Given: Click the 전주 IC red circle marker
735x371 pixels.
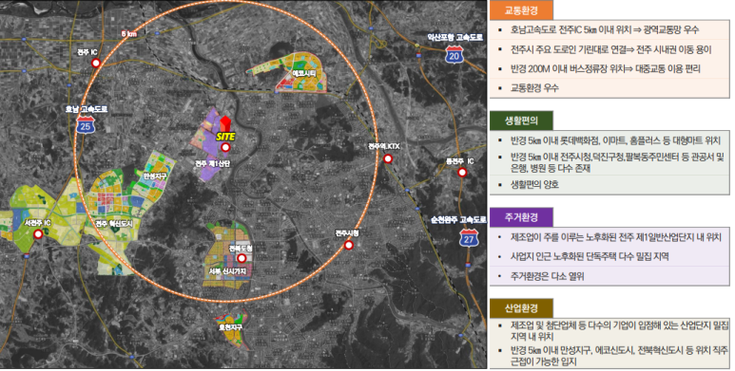Looking at the screenshot, I should tap(96, 63).
